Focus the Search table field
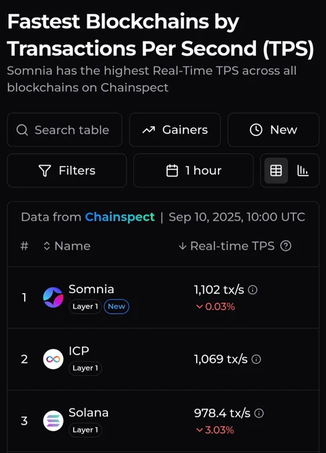 [x=65, y=130]
